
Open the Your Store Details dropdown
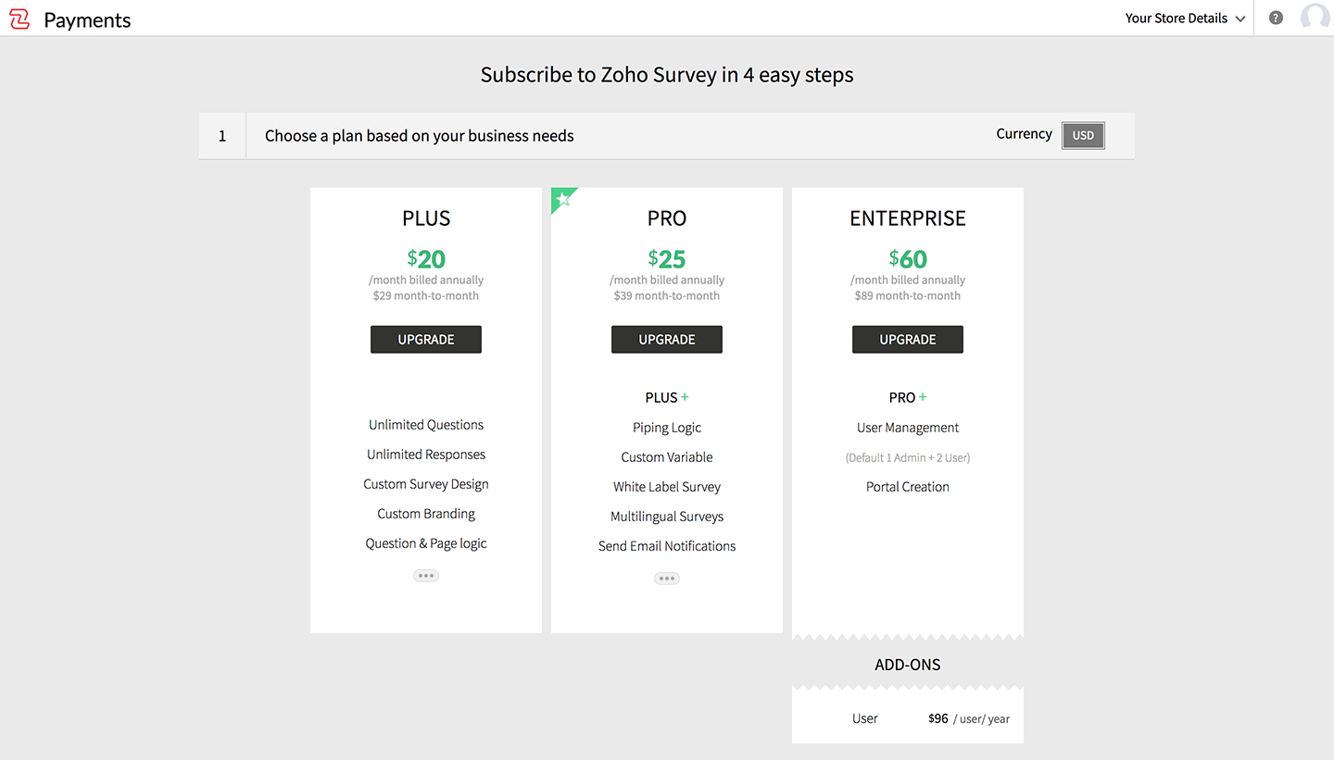tap(1185, 19)
